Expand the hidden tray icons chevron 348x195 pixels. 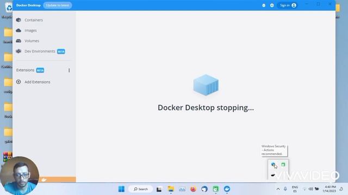pos(278,189)
